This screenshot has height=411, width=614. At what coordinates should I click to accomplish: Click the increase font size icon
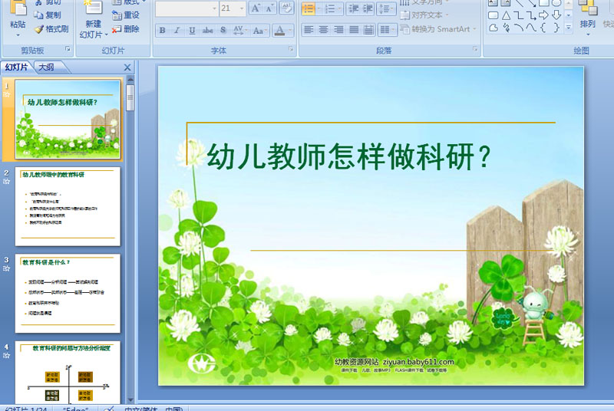pos(256,8)
